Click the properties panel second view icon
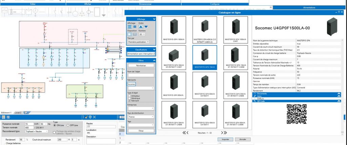347x145 pixels. coord(8,117)
